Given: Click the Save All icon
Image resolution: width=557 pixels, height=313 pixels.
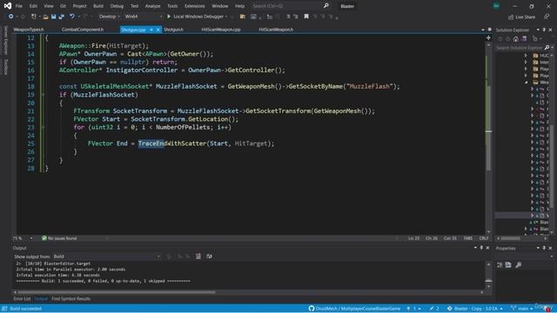Looking at the screenshot, I should point(62,17).
